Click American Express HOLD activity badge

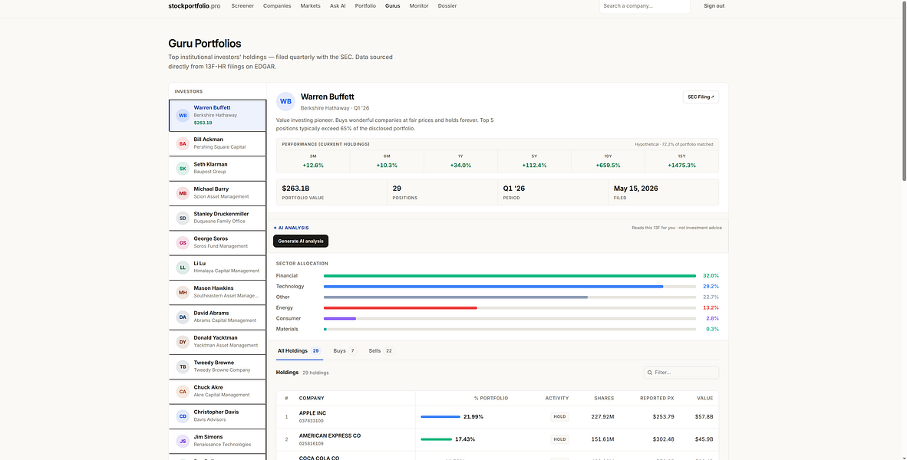[x=559, y=439]
